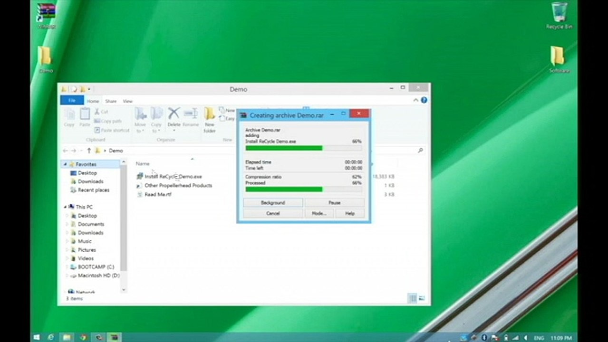Image resolution: width=608 pixels, height=342 pixels.
Task: Open Chrome from the taskbar
Action: pyautogui.click(x=83, y=337)
